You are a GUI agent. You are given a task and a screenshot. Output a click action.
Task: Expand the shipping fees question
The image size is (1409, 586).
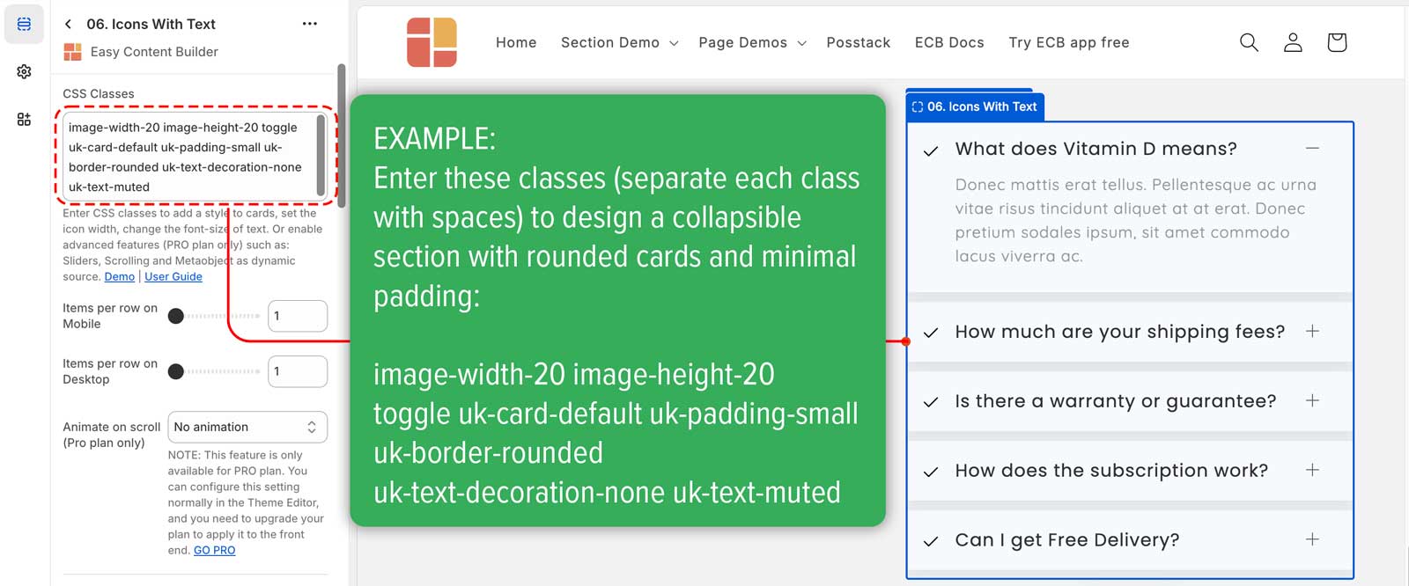point(1312,332)
